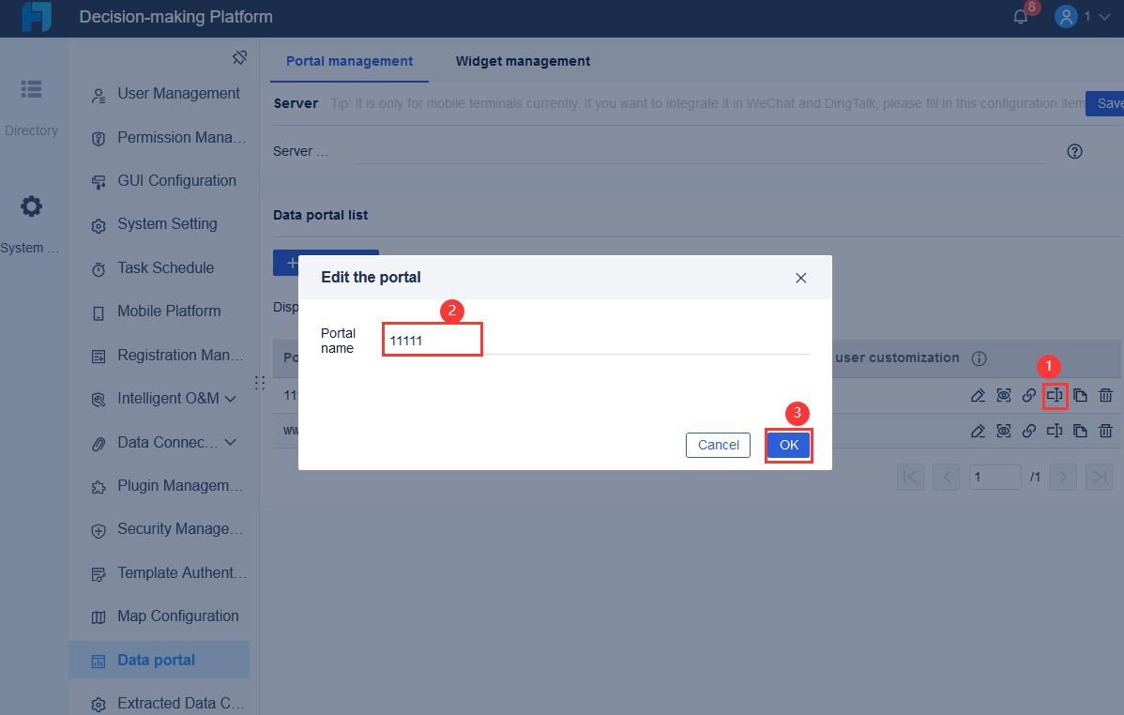This screenshot has height=715, width=1124.
Task: Jump to the last page with the arrow icon
Action: point(1099,477)
